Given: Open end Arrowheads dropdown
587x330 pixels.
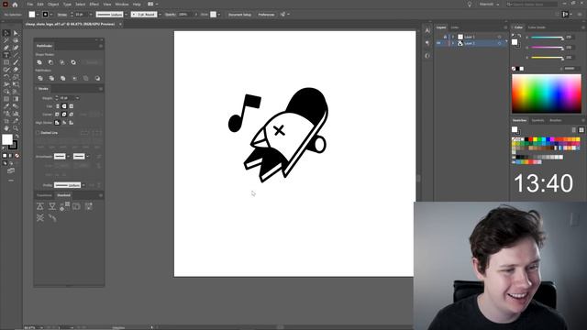Looking at the screenshot, I should pos(88,157).
